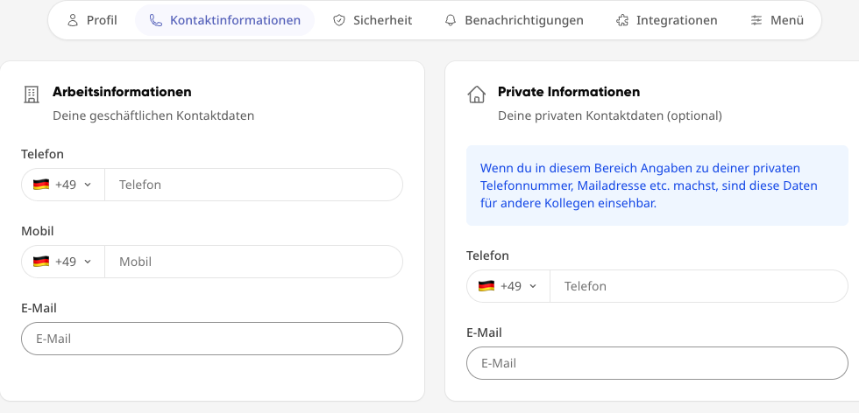Screen dimensions: 859x413
Task: Click the sliders icon next to Menü
Action: 756,21
